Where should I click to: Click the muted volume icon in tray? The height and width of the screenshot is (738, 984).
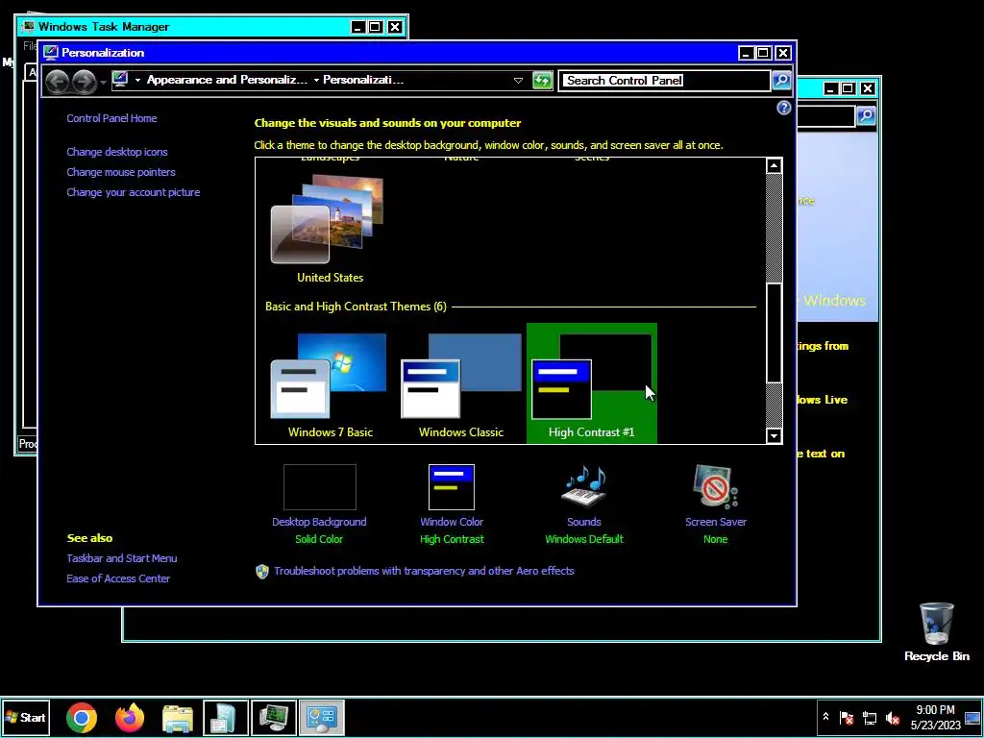[892, 717]
